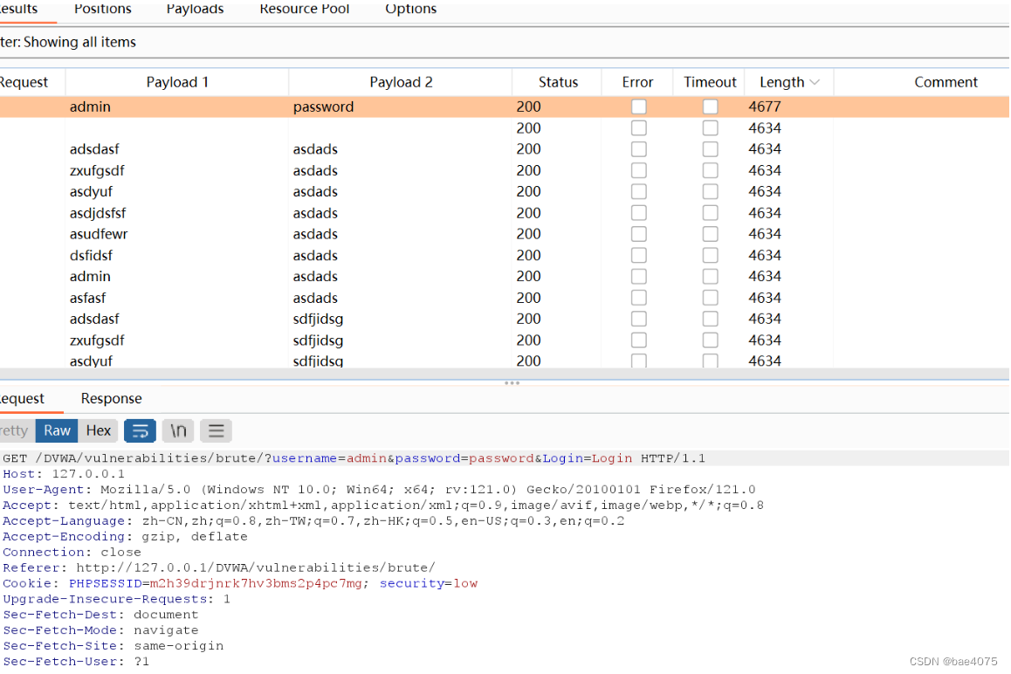Image resolution: width=1011 pixels, height=674 pixels.
Task: Select Hex view mode
Action: click(x=98, y=430)
